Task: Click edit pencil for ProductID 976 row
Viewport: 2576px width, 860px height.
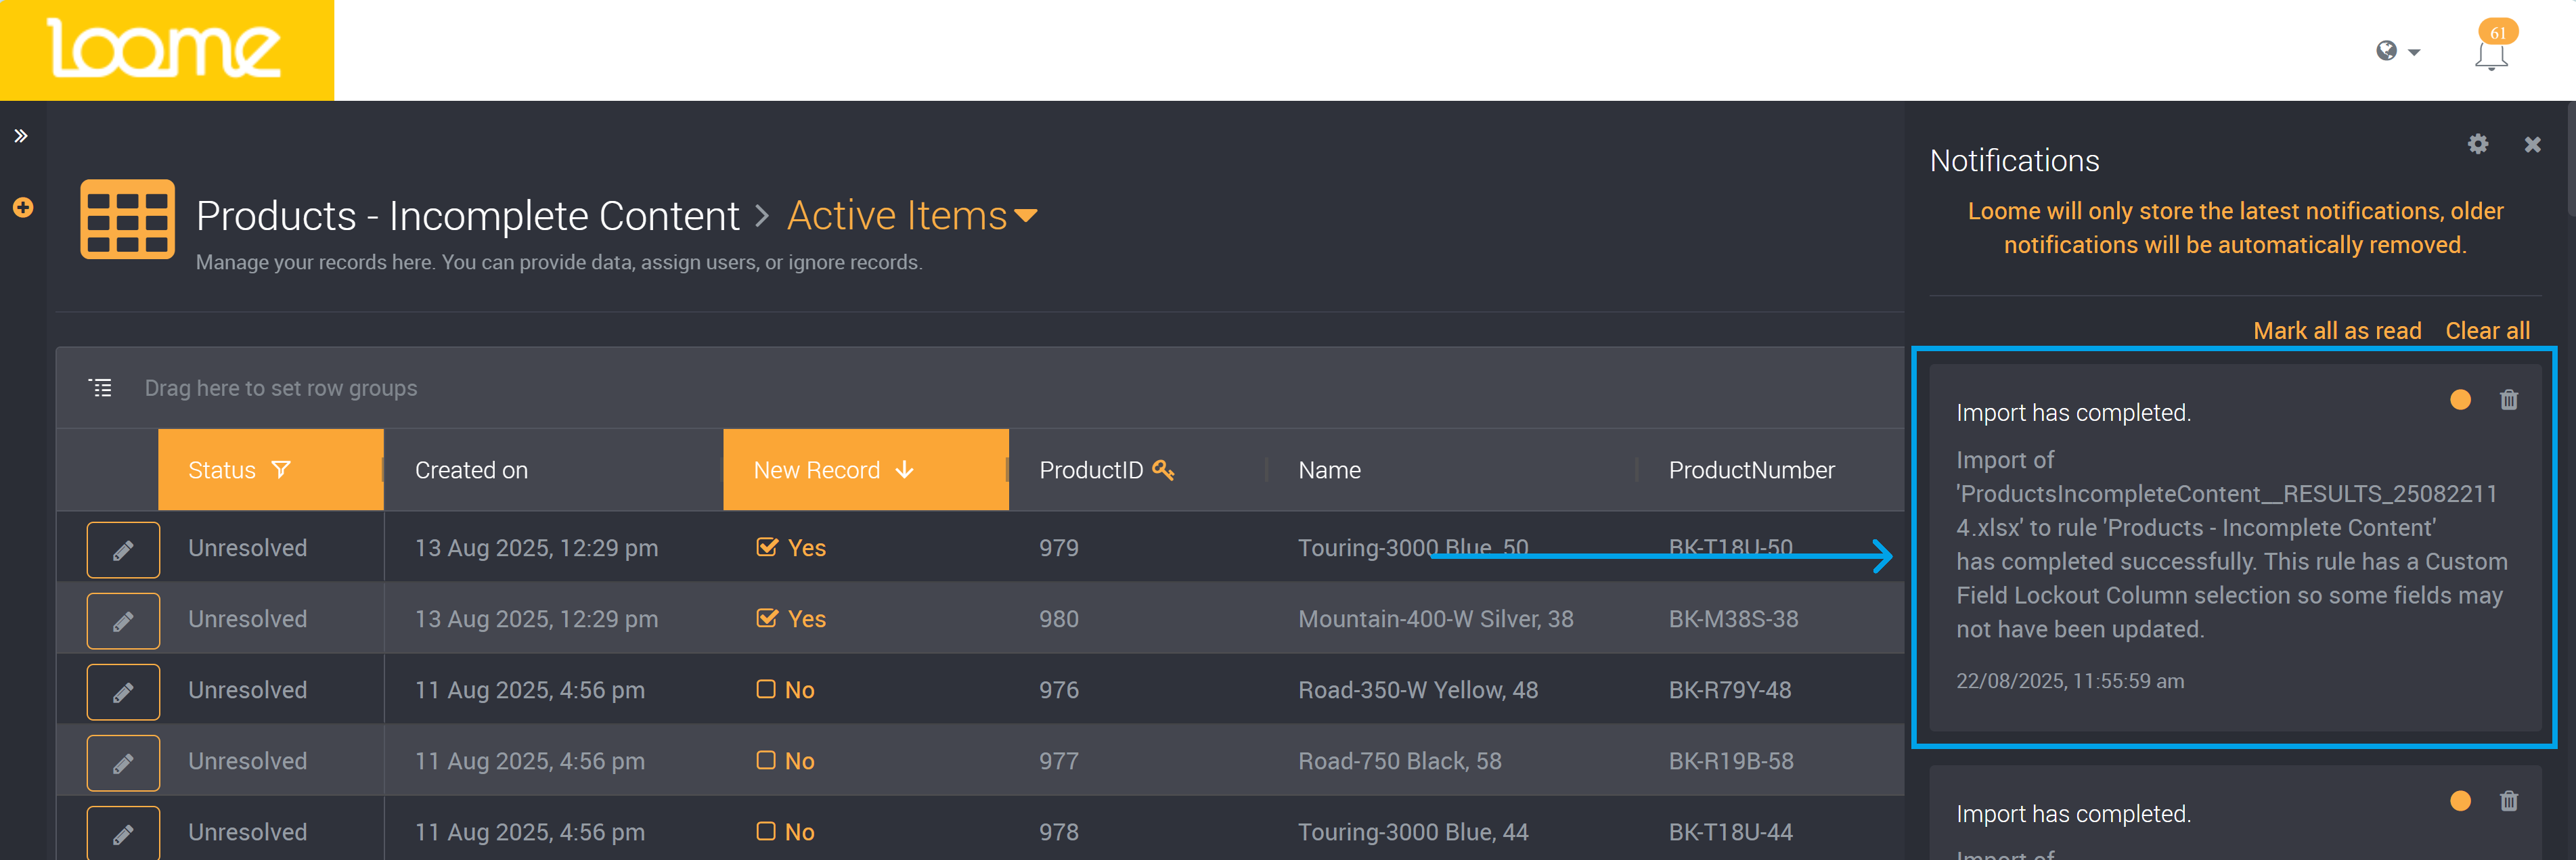Action: (123, 692)
